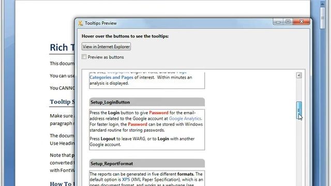331x186 pixels.
Task: Minimize the Tooltips Preview window
Action: click(278, 22)
